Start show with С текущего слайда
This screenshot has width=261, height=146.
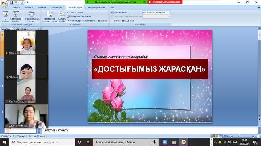tap(16, 17)
